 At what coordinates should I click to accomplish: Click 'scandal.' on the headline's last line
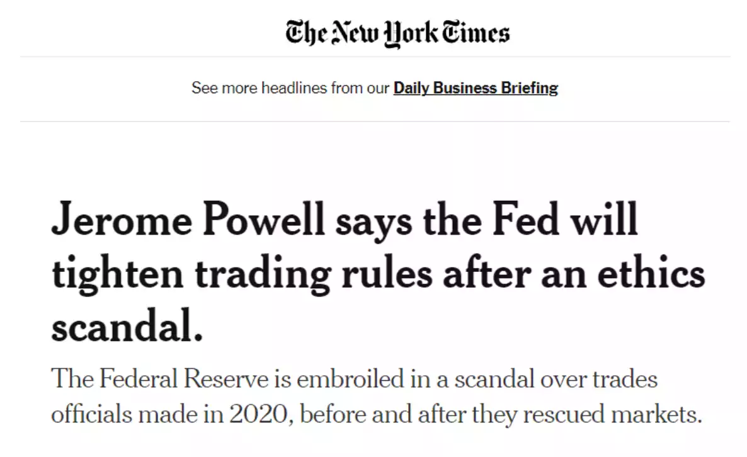tap(127, 329)
